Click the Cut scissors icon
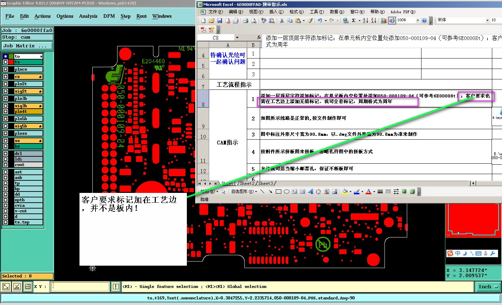Image resolution: width=502 pixels, height=305 pixels. point(282,21)
